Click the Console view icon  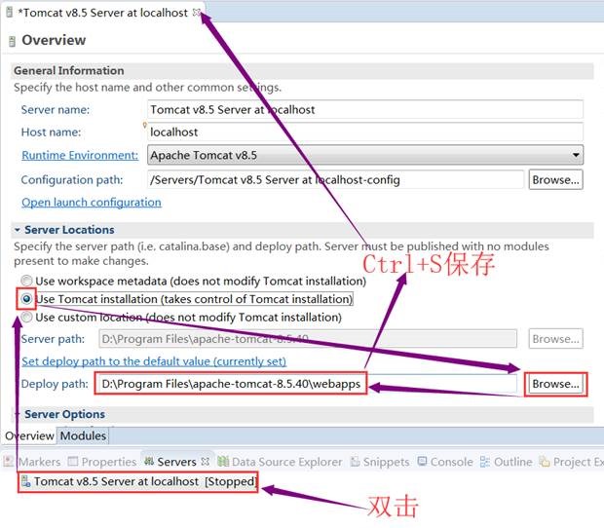coord(422,461)
